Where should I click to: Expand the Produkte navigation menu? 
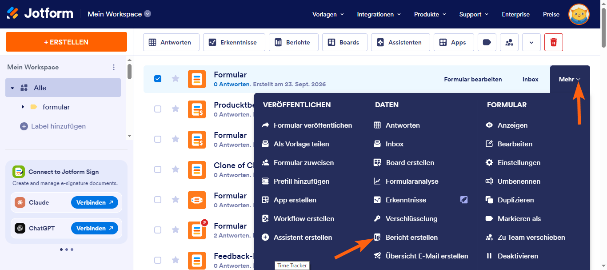point(430,14)
